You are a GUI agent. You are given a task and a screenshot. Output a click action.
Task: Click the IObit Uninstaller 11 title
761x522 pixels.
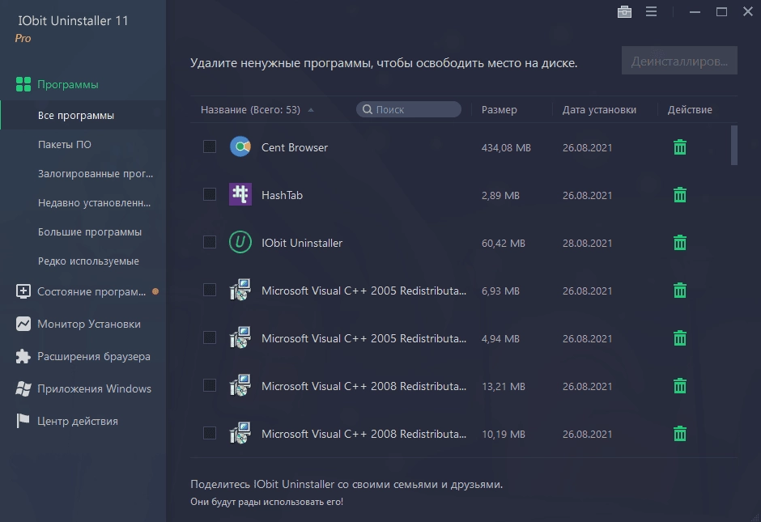tap(74, 20)
